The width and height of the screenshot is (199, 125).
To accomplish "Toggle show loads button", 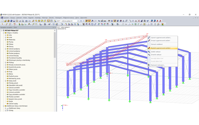I will [87, 21].
